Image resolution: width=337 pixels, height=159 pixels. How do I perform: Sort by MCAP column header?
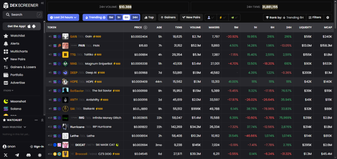click(x=328, y=28)
